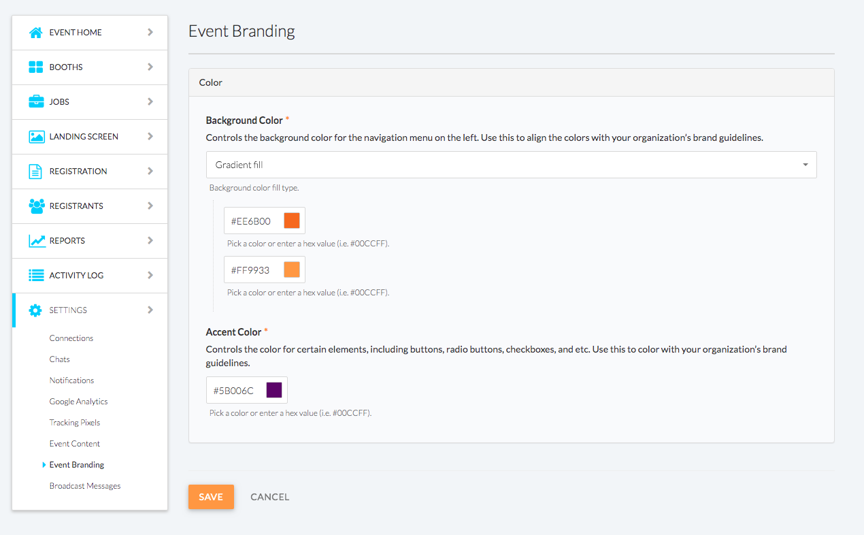Expand the Event Home menu chevron
Image resolution: width=864 pixels, height=535 pixels.
point(150,32)
